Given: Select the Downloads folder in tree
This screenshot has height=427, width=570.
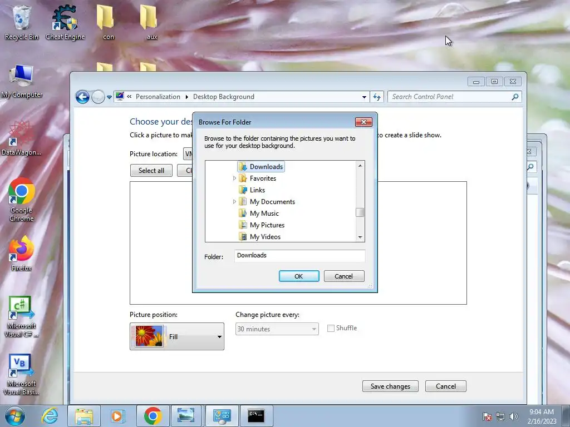Looking at the screenshot, I should pyautogui.click(x=261, y=167).
